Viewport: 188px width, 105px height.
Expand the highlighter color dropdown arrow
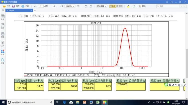[131, 6]
